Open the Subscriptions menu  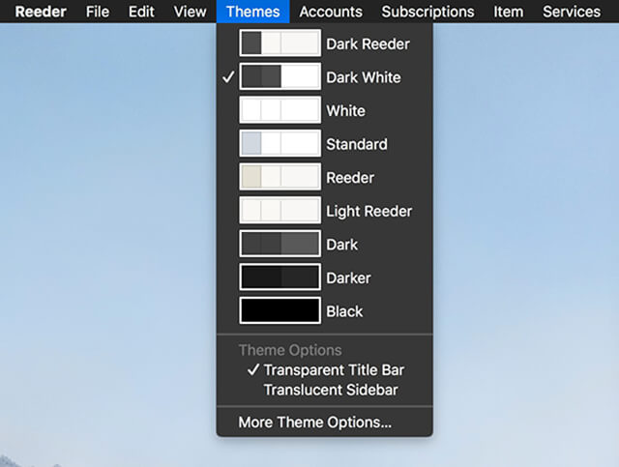pyautogui.click(x=427, y=12)
